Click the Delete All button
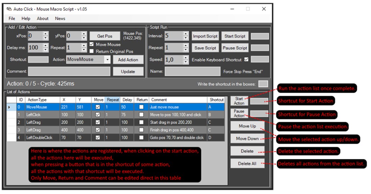The width and height of the screenshot is (371, 194). pyautogui.click(x=247, y=163)
